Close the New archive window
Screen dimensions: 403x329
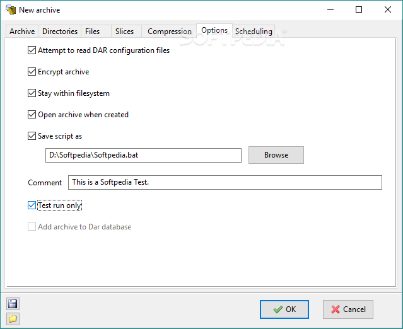pos(388,9)
